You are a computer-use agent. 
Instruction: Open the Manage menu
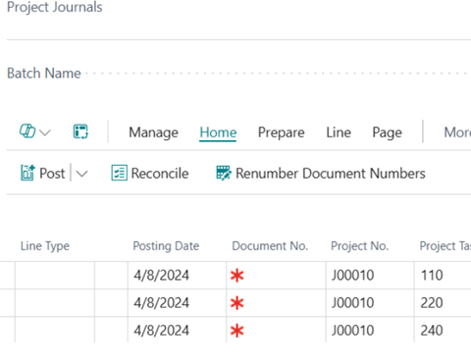(153, 132)
